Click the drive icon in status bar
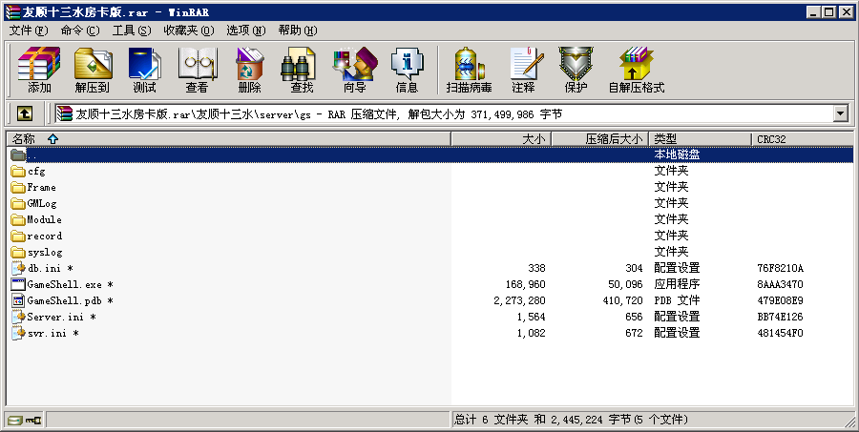This screenshot has width=859, height=432. pos(14,420)
